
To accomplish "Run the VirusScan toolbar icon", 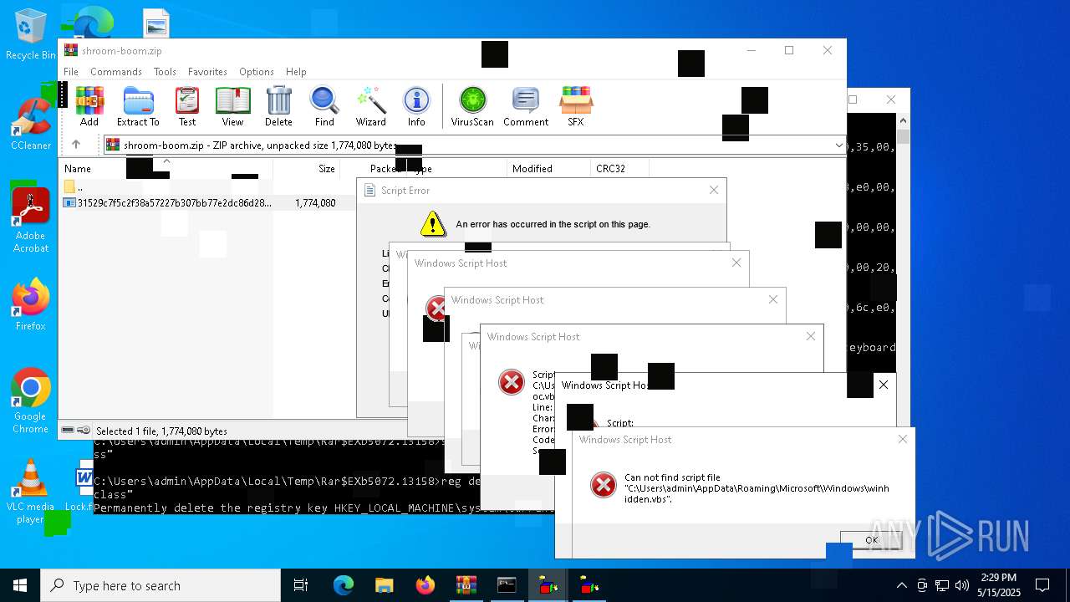I will coord(472,106).
